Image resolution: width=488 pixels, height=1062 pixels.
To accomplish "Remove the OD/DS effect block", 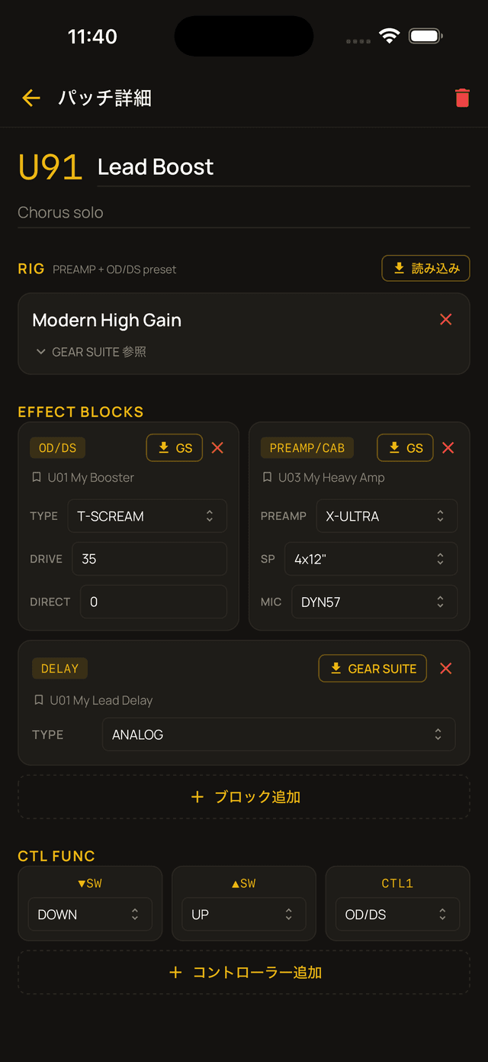I will pyautogui.click(x=217, y=448).
